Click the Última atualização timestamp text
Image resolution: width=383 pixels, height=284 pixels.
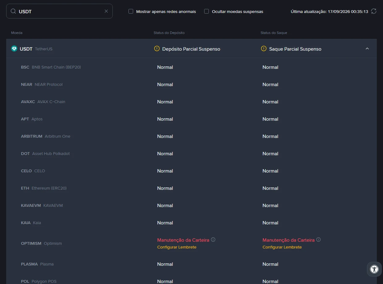(329, 11)
